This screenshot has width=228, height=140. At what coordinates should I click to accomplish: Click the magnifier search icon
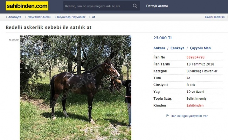point(135,6)
